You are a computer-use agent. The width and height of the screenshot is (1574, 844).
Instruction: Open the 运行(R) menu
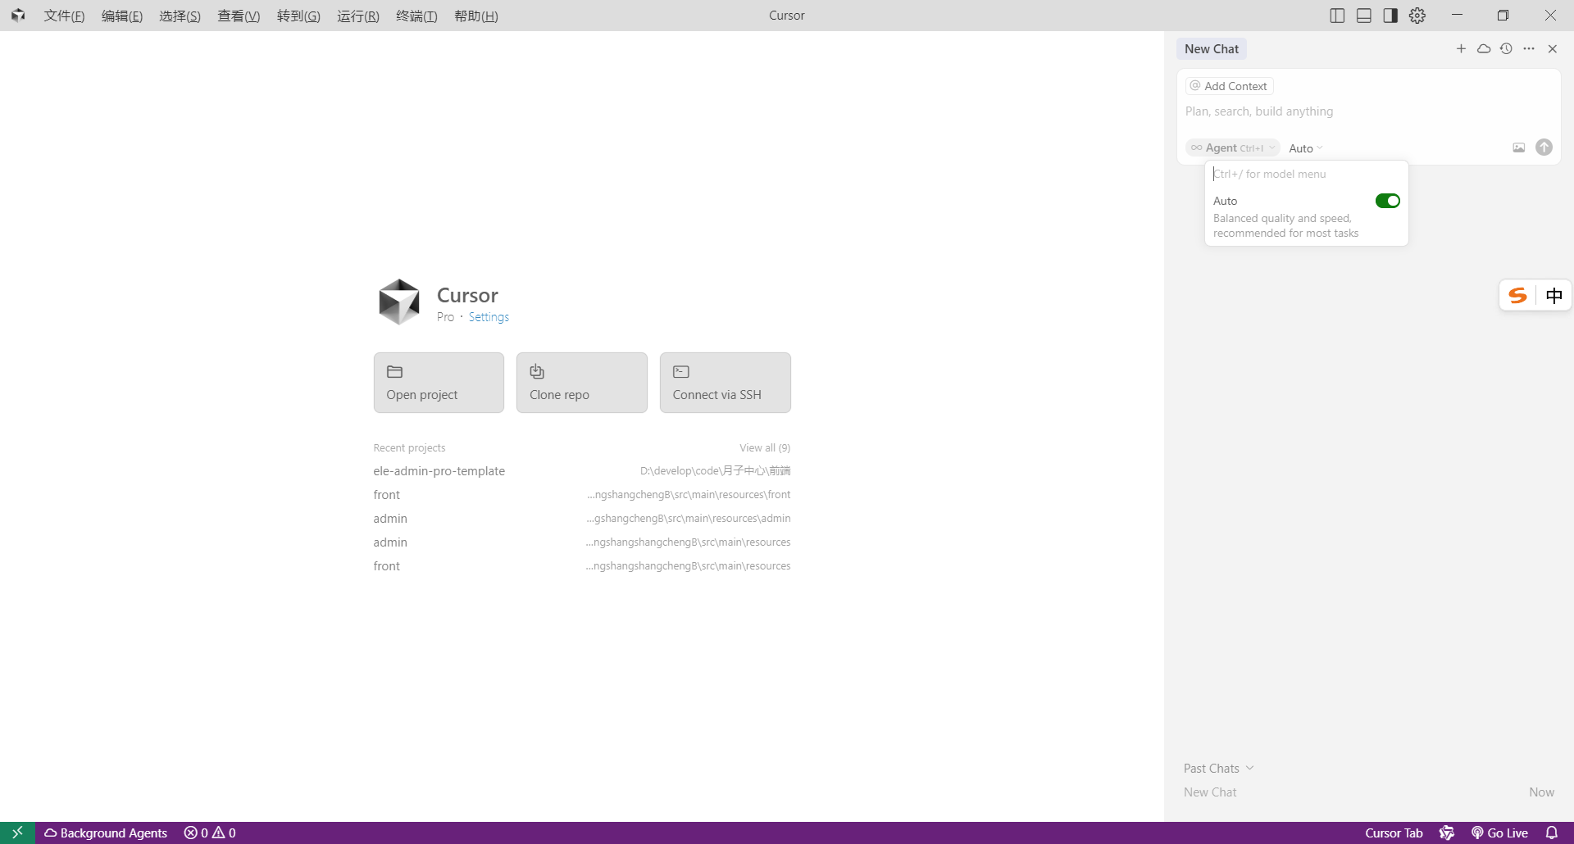tap(358, 16)
